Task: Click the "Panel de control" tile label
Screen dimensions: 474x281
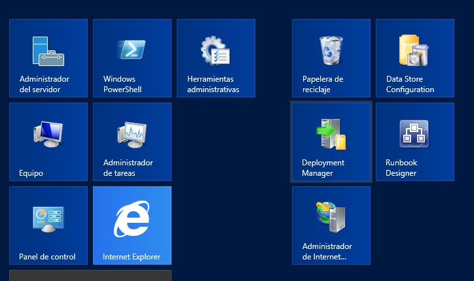Action: click(47, 257)
